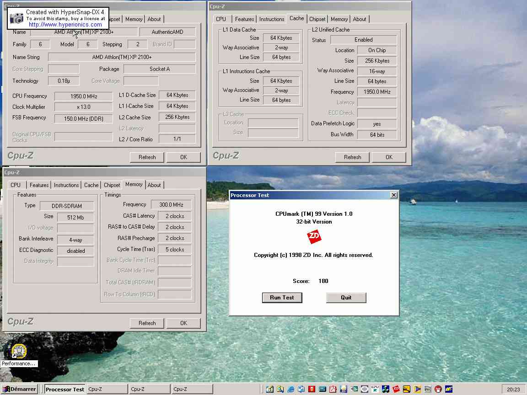The image size is (527, 395).
Task: Click the yellow sunburst icon in the taskbar
Action: pos(406,389)
